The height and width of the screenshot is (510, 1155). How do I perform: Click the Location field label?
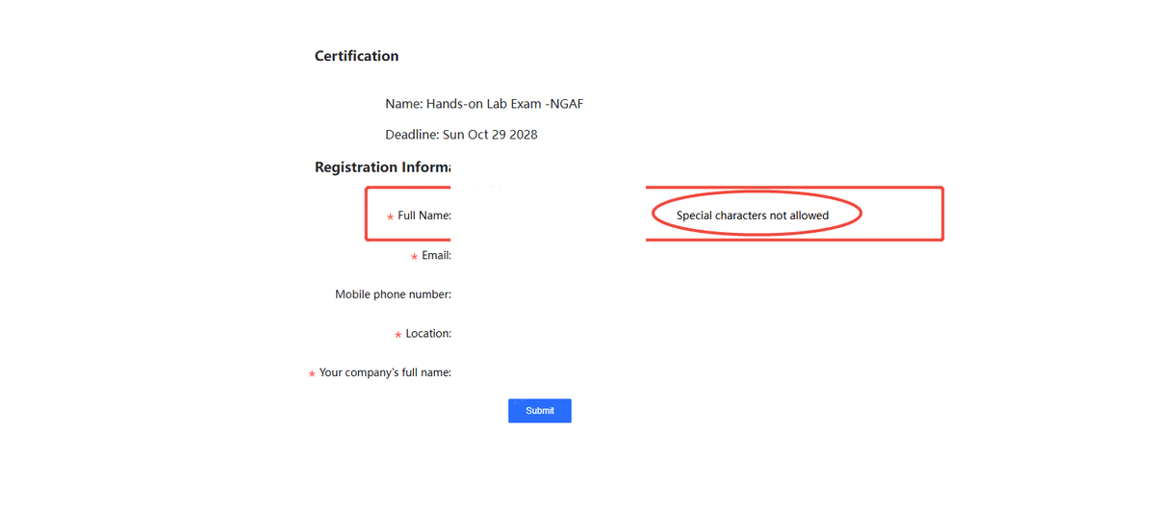pyautogui.click(x=428, y=334)
